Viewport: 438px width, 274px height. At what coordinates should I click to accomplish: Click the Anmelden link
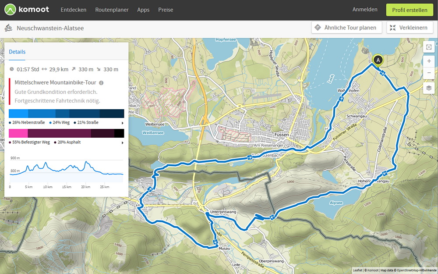[x=365, y=10]
